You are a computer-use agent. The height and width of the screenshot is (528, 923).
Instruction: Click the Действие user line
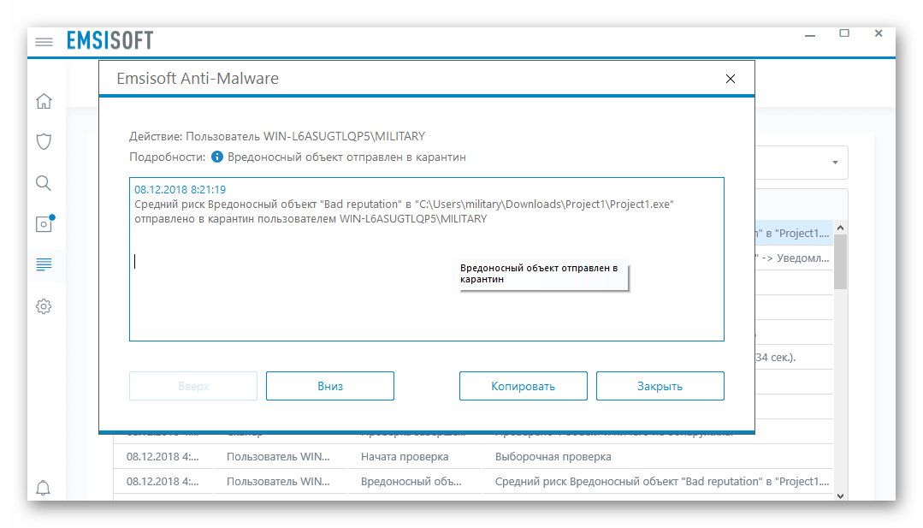coord(277,136)
